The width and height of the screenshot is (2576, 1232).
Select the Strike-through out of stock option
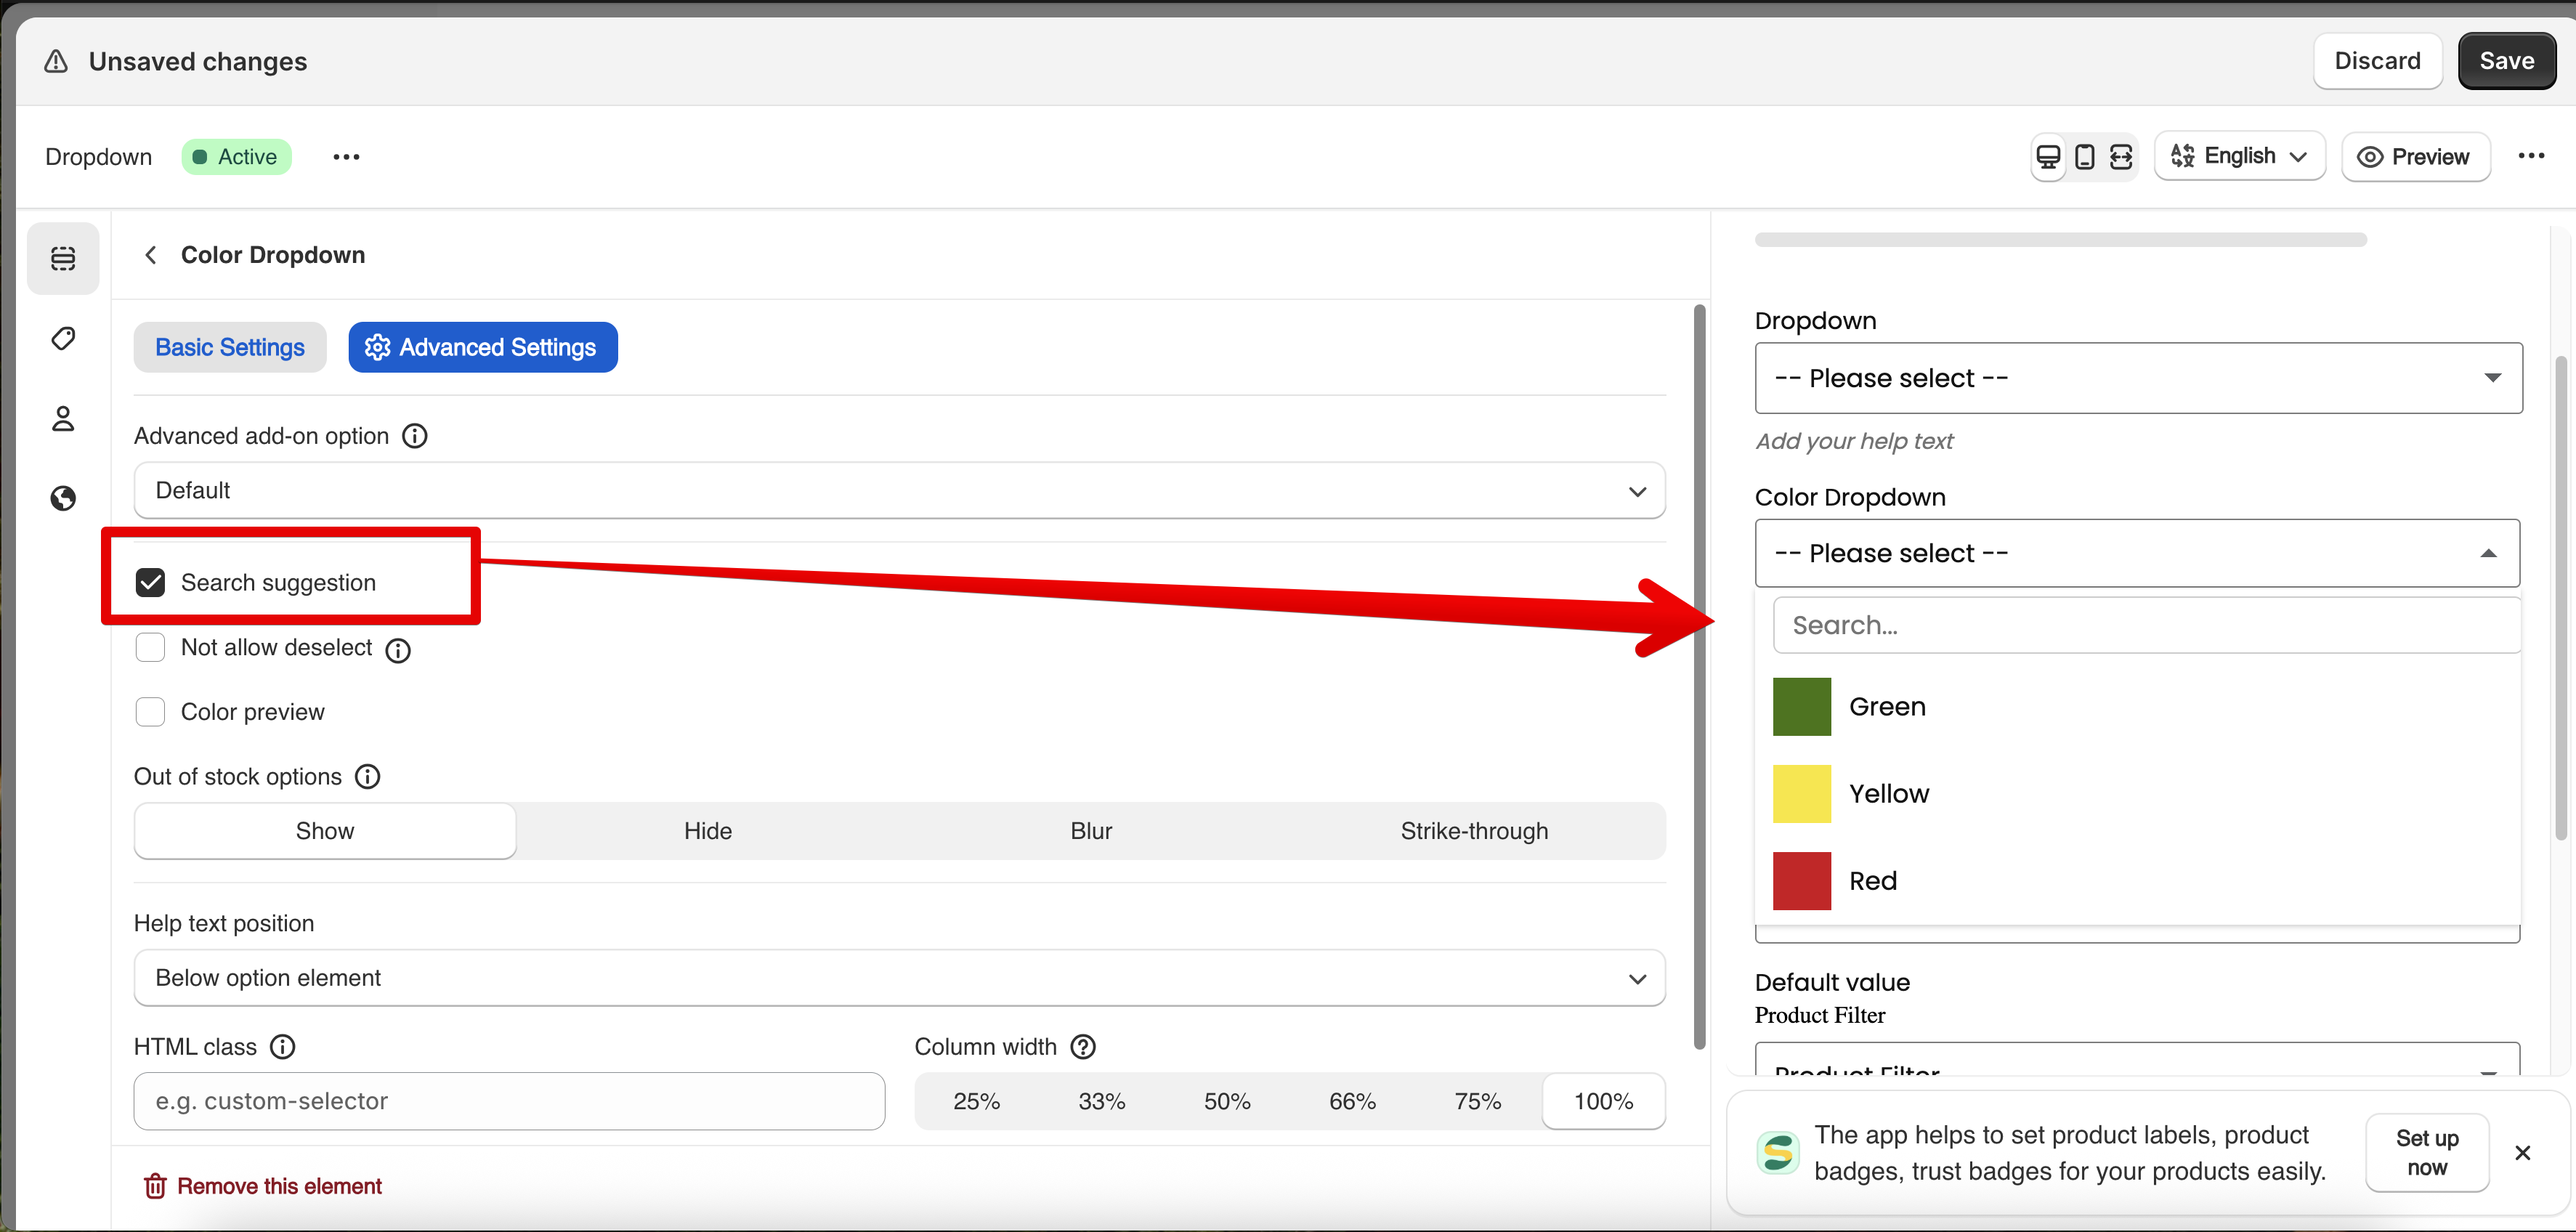click(x=1473, y=831)
